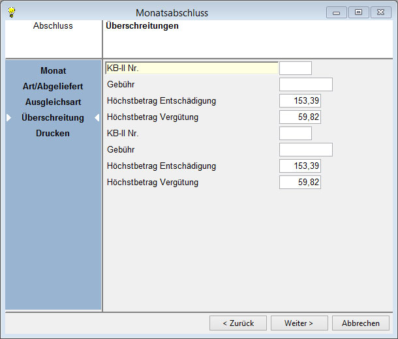Click the first Höchstbetrag Entschädigung label
This screenshot has height=339, width=398.
(161, 100)
